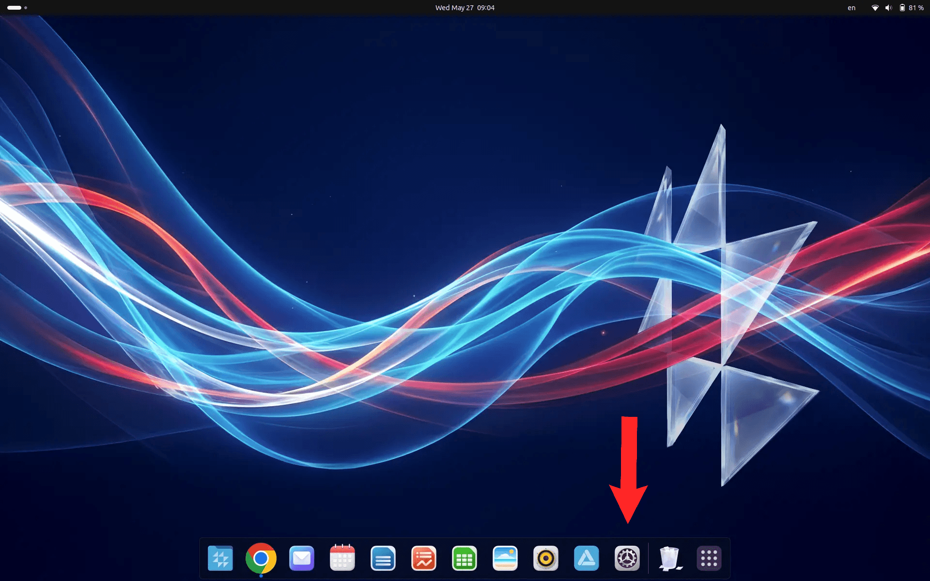Open Settings gear icon in dock
930x581 pixels.
coord(627,558)
